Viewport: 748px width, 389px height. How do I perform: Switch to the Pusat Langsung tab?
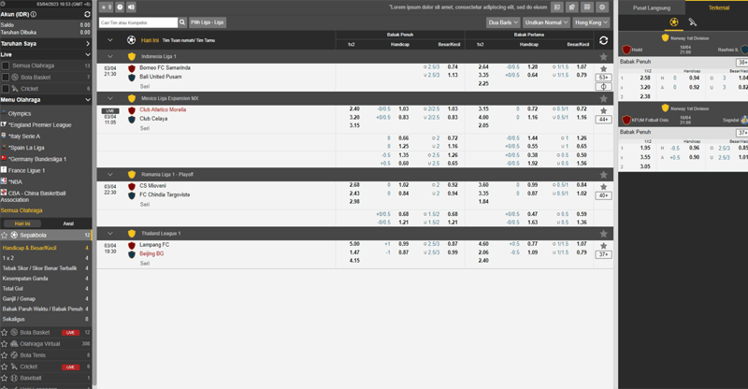point(650,7)
